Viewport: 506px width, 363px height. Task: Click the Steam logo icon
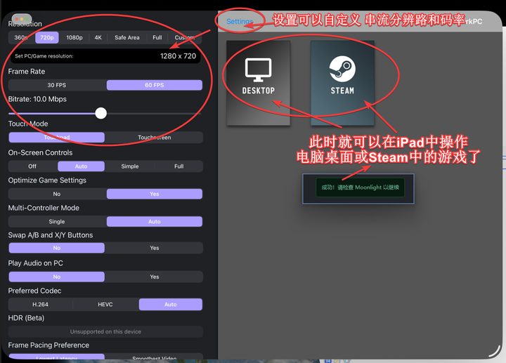tap(342, 69)
